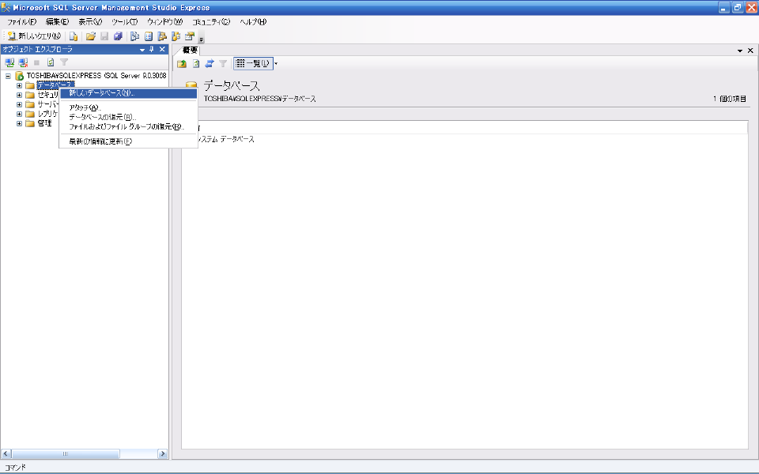The image size is (759, 474).
Task: Open Object Explorer window position dropdown arrow
Action: [142, 49]
